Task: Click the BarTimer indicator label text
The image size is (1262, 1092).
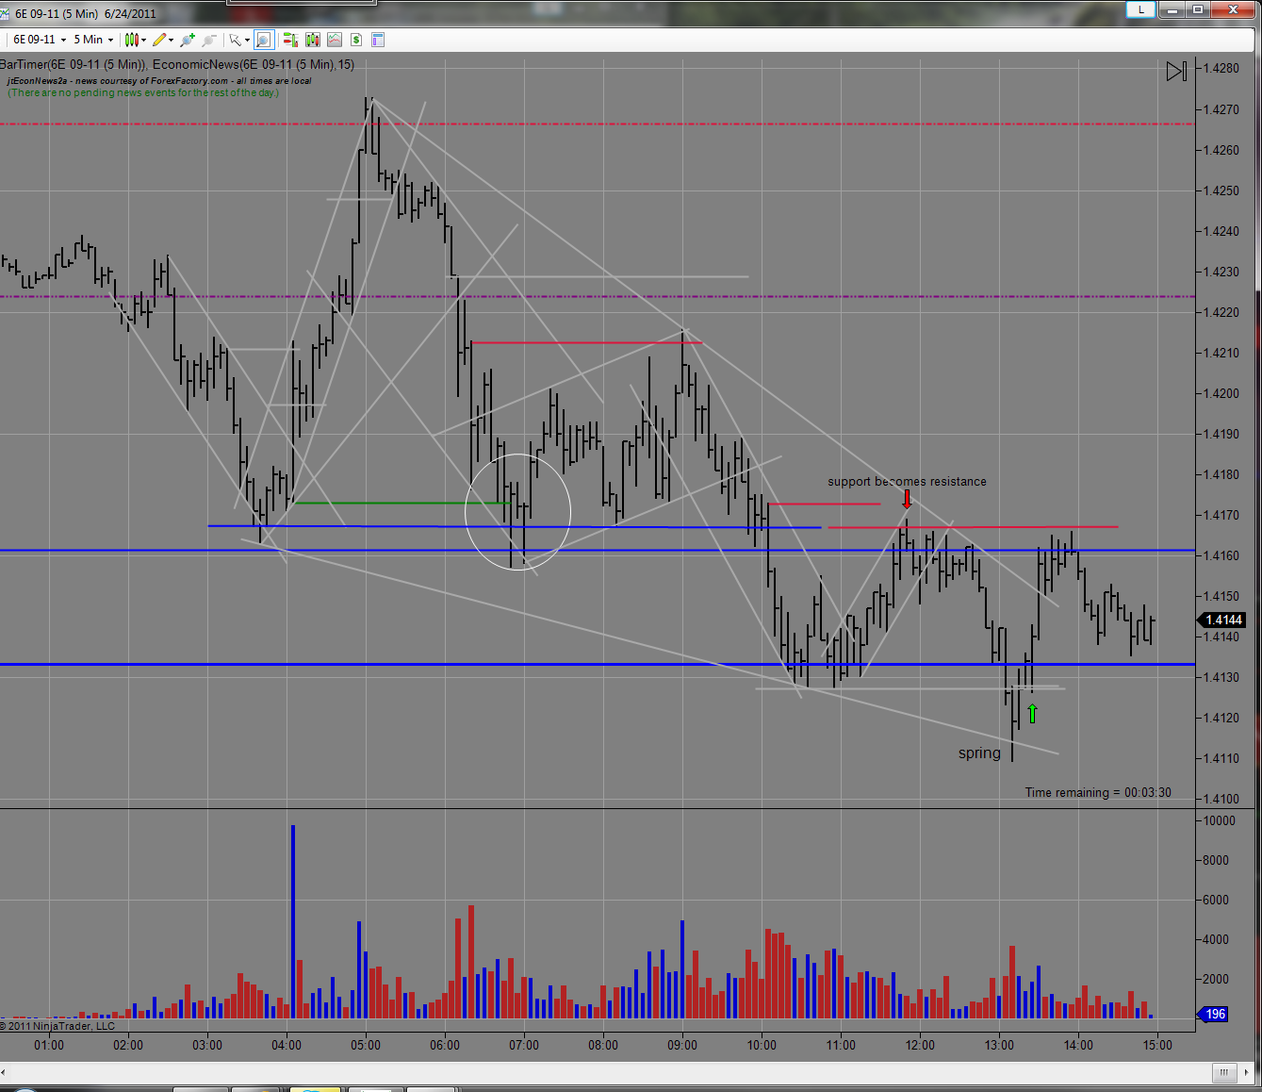Action: coord(74,64)
